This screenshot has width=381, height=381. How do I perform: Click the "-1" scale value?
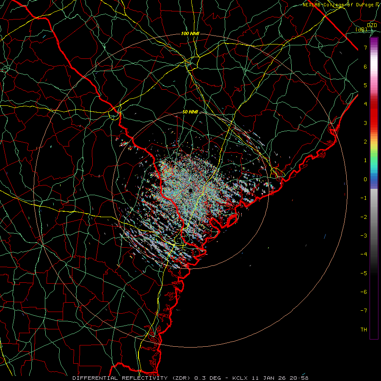(x=364, y=198)
